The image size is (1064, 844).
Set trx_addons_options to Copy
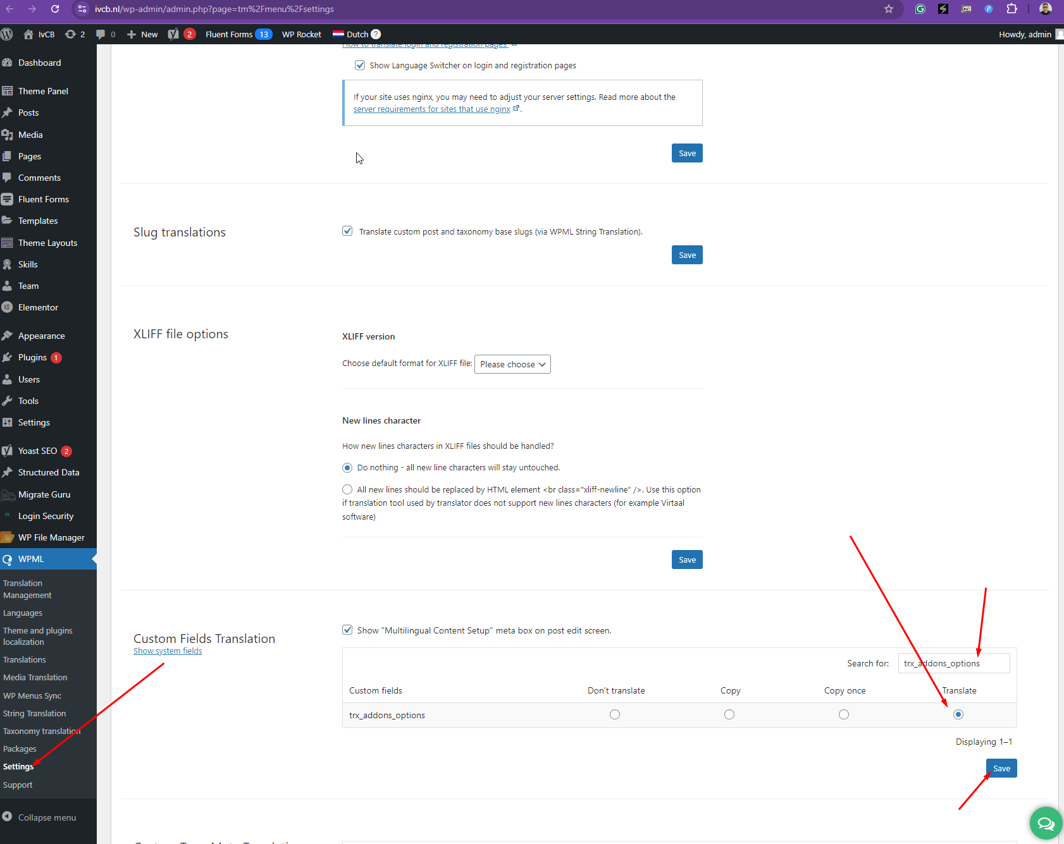pyautogui.click(x=729, y=714)
